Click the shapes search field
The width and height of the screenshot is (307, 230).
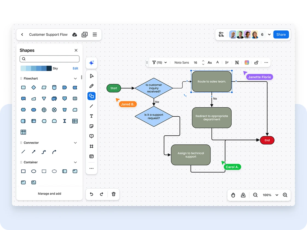[49, 59]
